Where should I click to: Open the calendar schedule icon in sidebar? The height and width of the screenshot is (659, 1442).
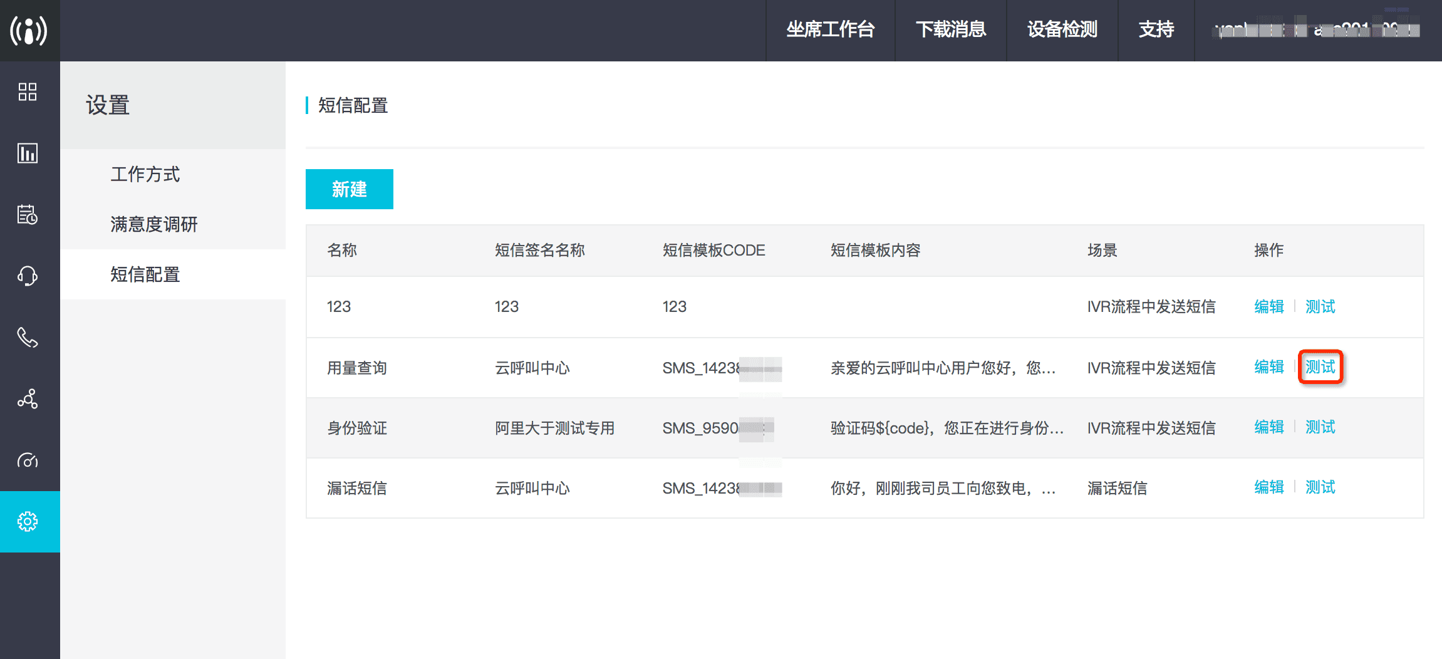click(28, 214)
